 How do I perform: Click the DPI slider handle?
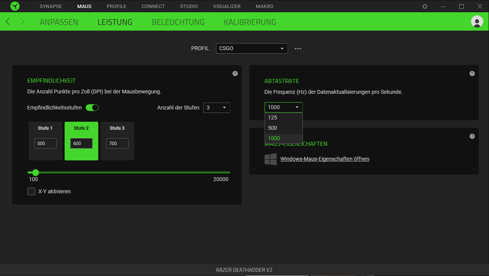[36, 173]
